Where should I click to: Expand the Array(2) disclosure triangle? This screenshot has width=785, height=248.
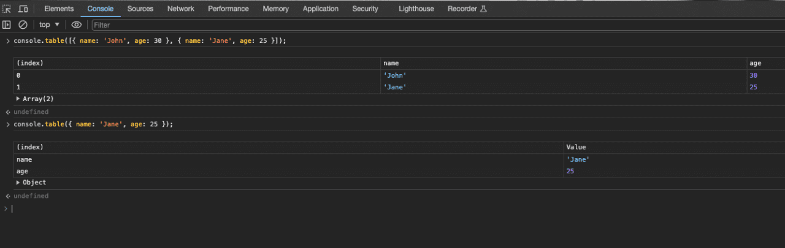pyautogui.click(x=18, y=99)
